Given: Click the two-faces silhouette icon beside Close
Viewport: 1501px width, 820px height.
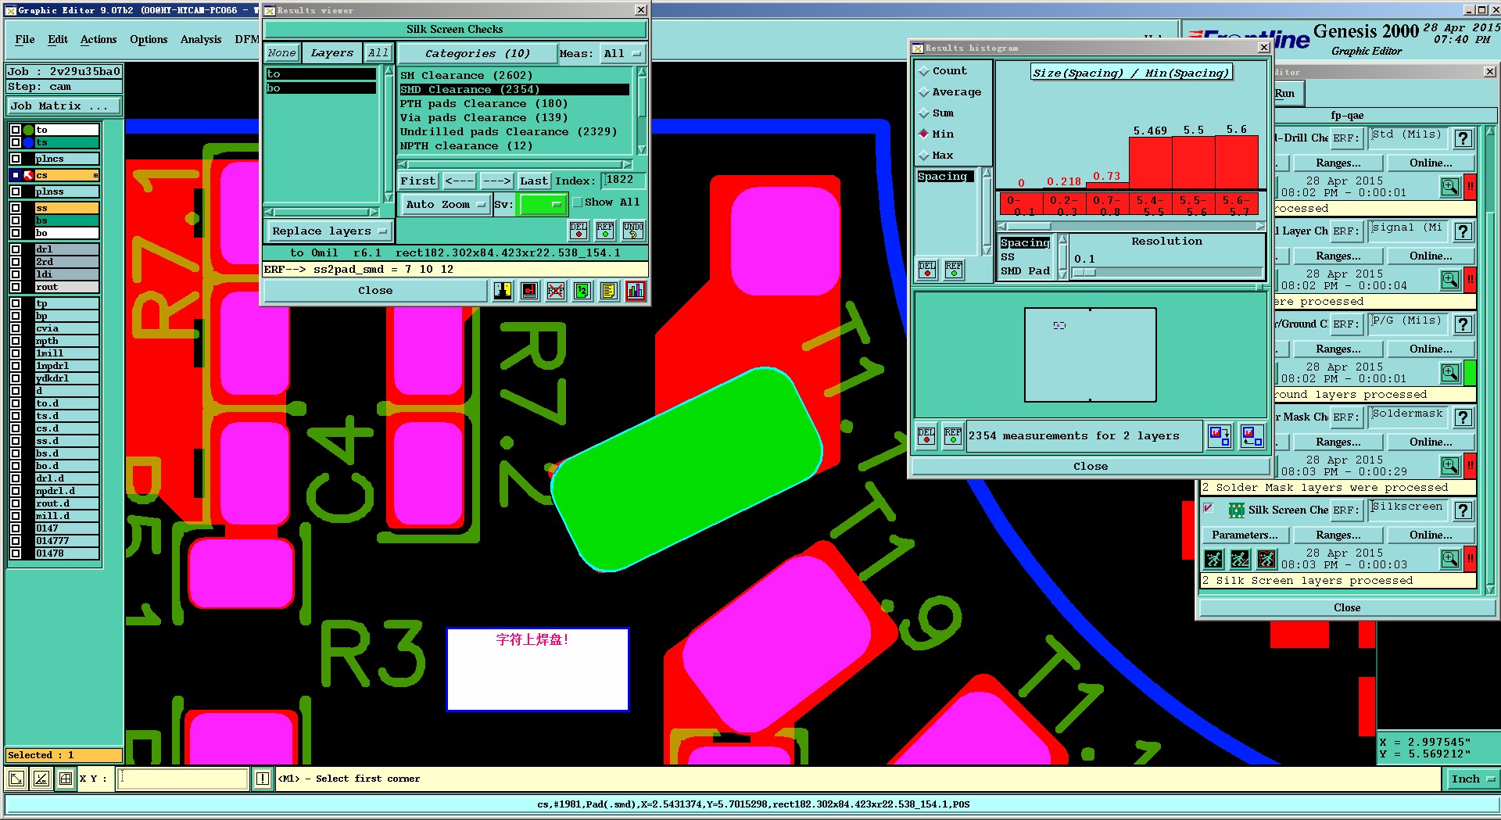Looking at the screenshot, I should tap(503, 291).
